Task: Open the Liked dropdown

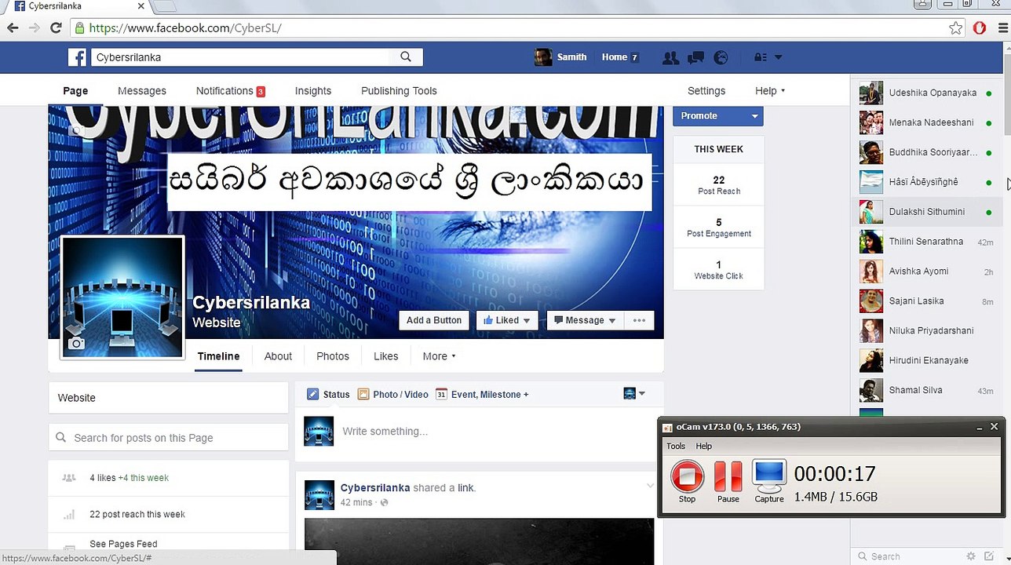Action: (x=507, y=320)
